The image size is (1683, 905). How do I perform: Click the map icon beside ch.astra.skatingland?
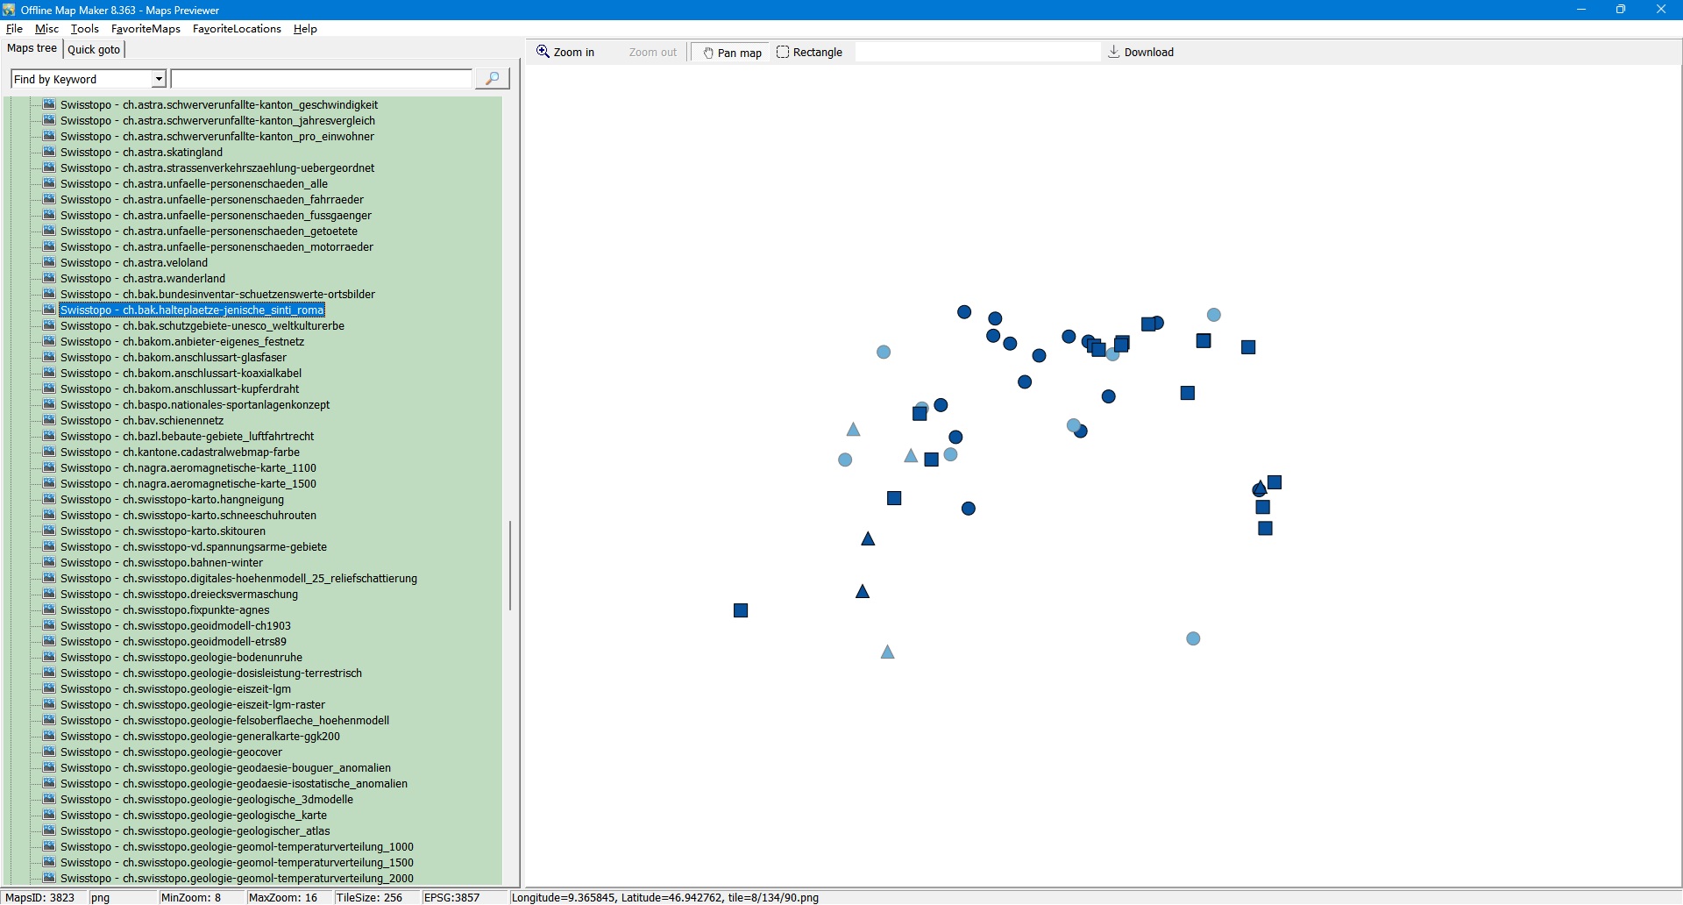click(50, 152)
